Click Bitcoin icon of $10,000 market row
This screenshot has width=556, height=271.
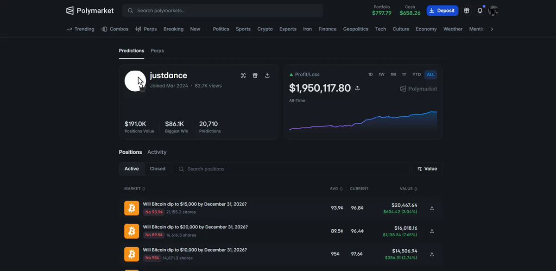(132, 254)
